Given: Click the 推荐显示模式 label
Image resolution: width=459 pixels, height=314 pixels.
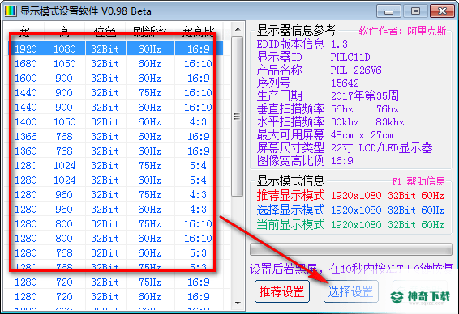Looking at the screenshot, I should pos(290,195).
